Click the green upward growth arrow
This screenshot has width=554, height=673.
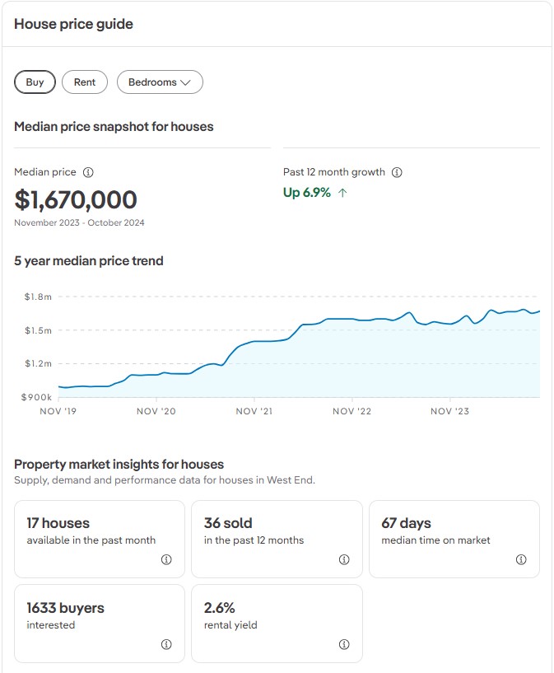(342, 193)
